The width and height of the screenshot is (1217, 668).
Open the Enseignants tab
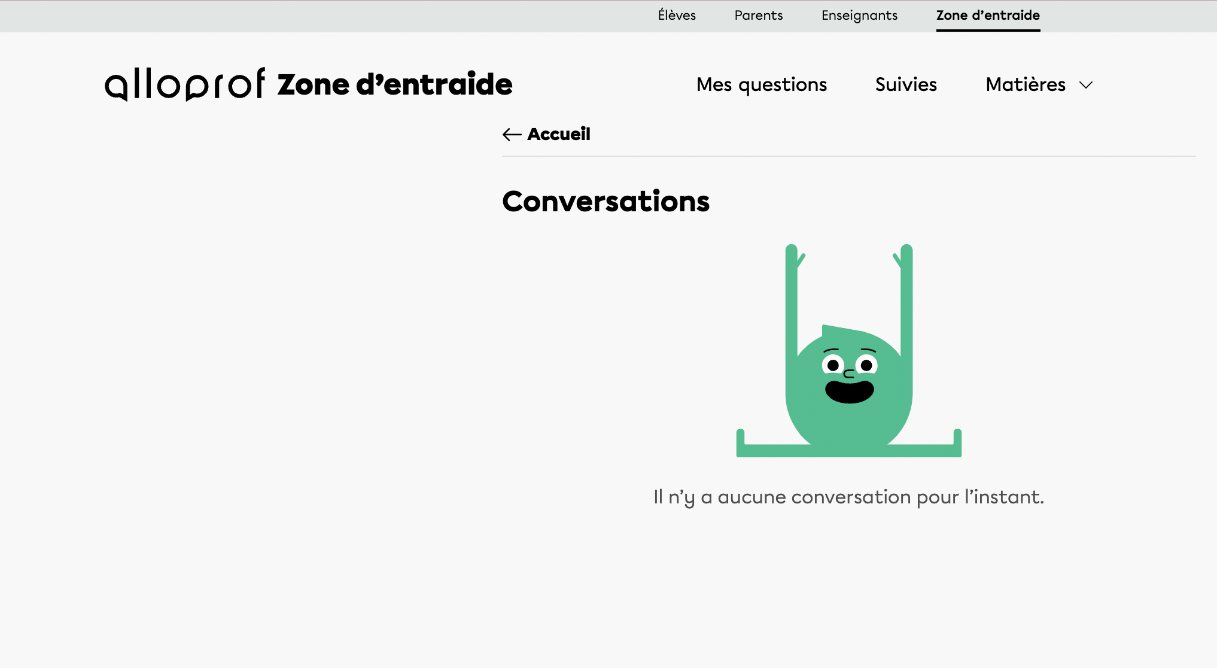859,16
